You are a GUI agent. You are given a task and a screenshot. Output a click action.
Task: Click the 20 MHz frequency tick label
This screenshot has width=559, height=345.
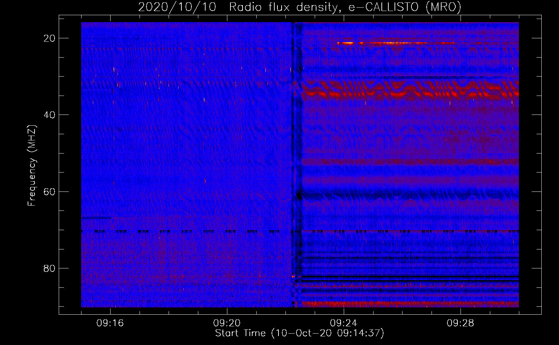50,38
